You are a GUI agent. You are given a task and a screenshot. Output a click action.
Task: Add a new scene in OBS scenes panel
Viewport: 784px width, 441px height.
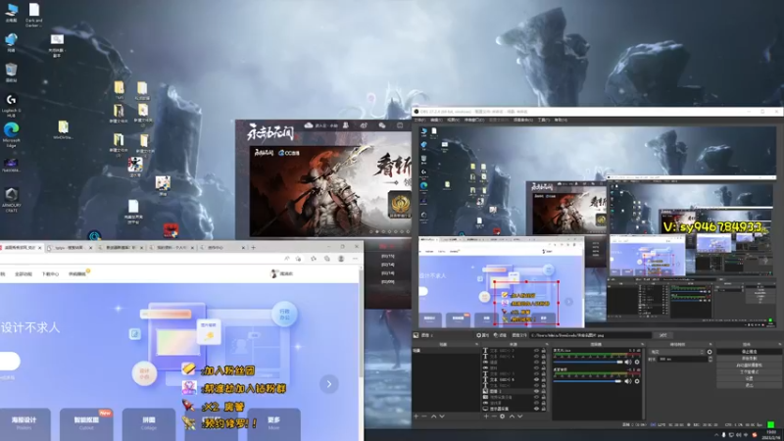(x=416, y=416)
